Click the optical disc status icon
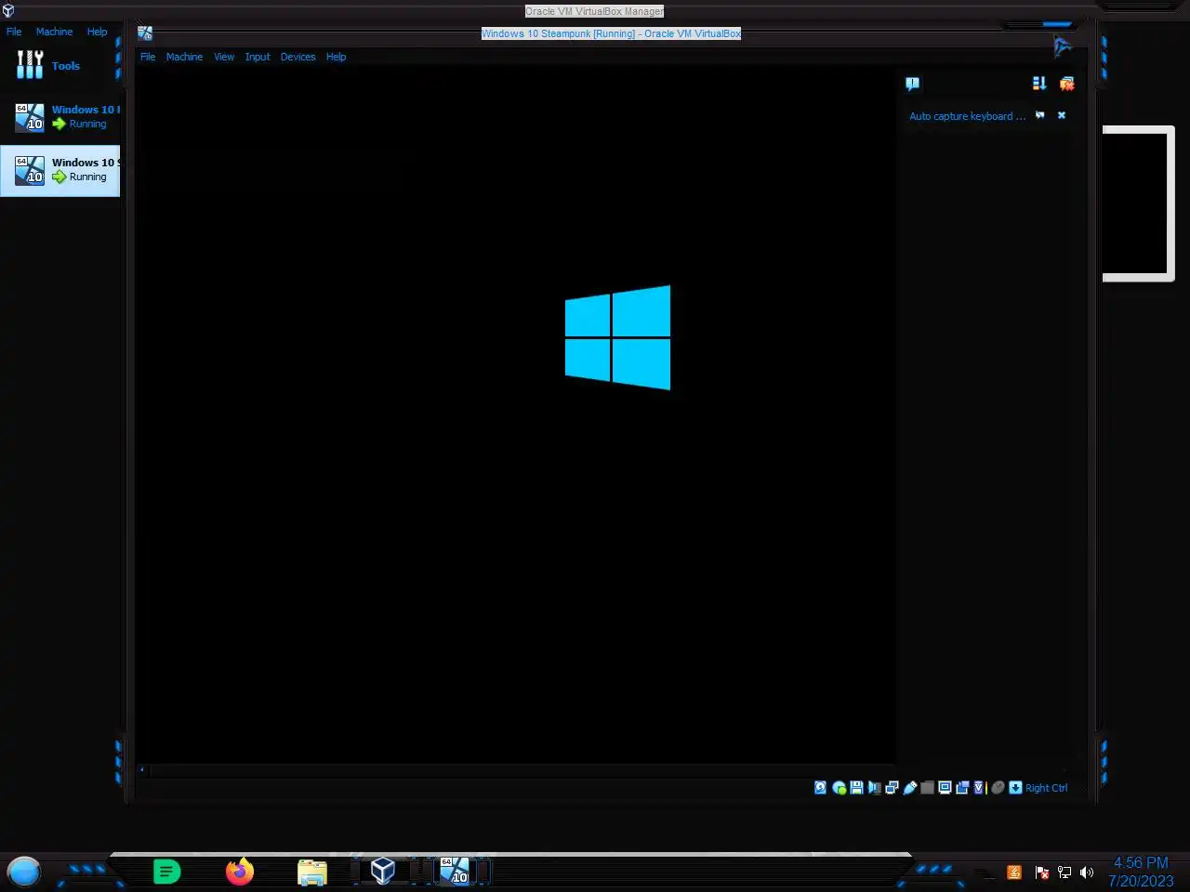 click(840, 788)
